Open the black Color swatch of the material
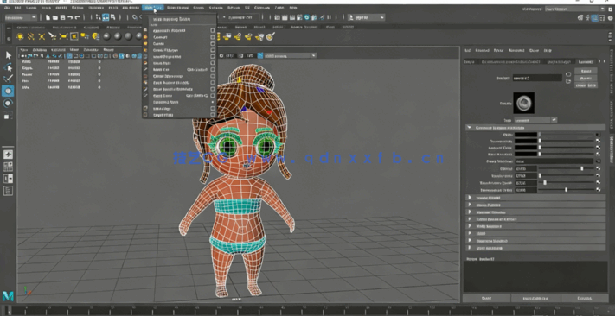This screenshot has height=316, width=615. (x=526, y=135)
